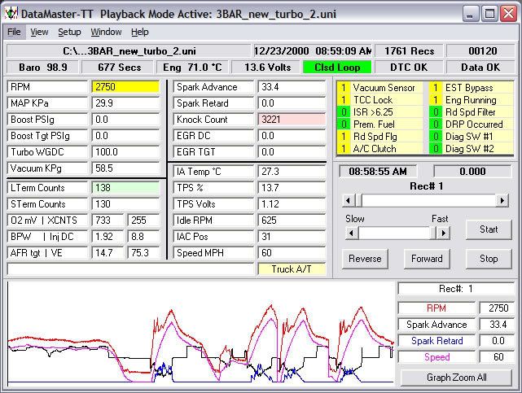Click the record position scrollbar thumb
Screen dimensions: 522x393
[x=359, y=200]
